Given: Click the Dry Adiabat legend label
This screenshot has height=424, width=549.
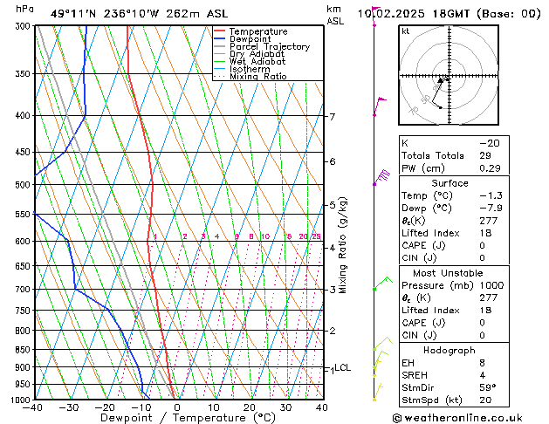Looking at the screenshot, I should pyautogui.click(x=257, y=54).
